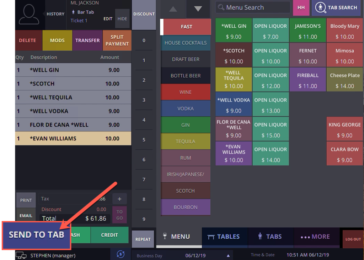Toggle HH happy hour mode
The image size is (364, 260).
(301, 7)
